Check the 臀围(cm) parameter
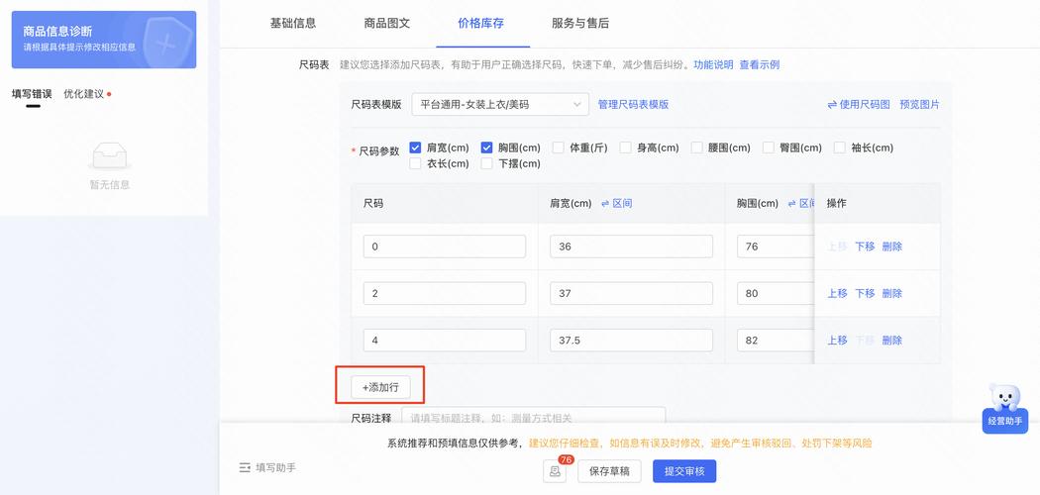The image size is (1040, 495). click(768, 148)
